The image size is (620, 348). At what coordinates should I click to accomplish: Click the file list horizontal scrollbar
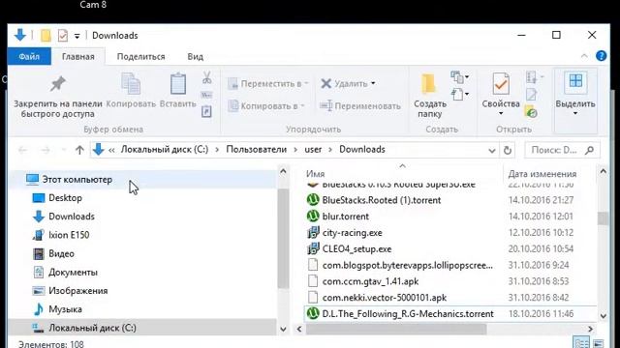[x=396, y=329]
